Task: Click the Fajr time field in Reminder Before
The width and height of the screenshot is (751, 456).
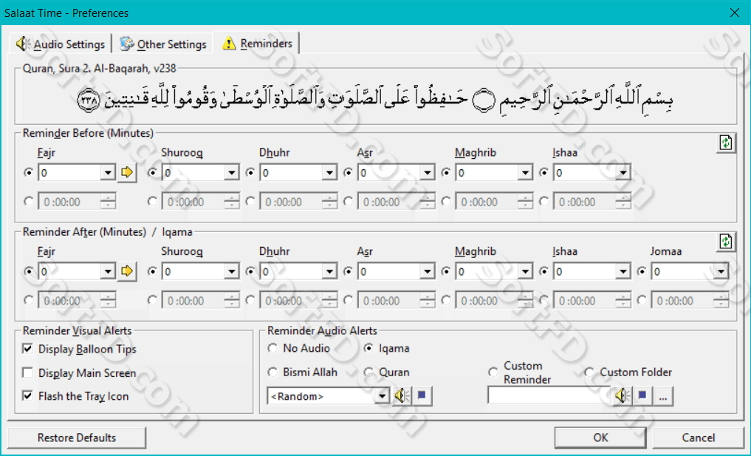Action: click(77, 202)
